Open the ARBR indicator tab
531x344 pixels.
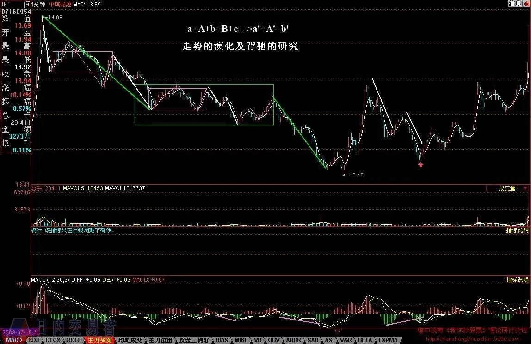click(294, 340)
